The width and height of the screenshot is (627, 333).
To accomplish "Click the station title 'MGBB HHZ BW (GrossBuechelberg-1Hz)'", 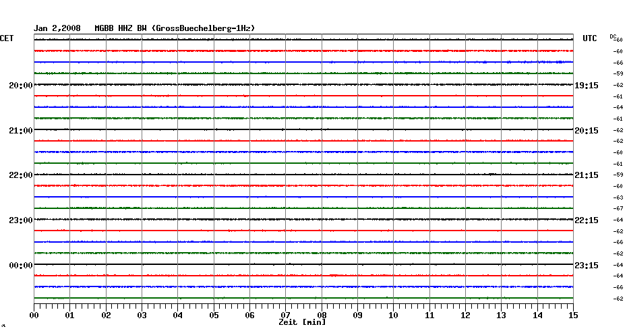I will tap(175, 28).
